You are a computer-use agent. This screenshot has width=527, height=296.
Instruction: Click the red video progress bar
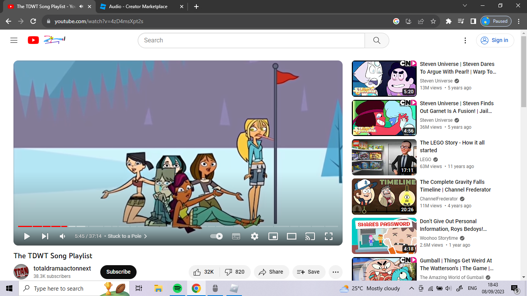tap(42, 226)
